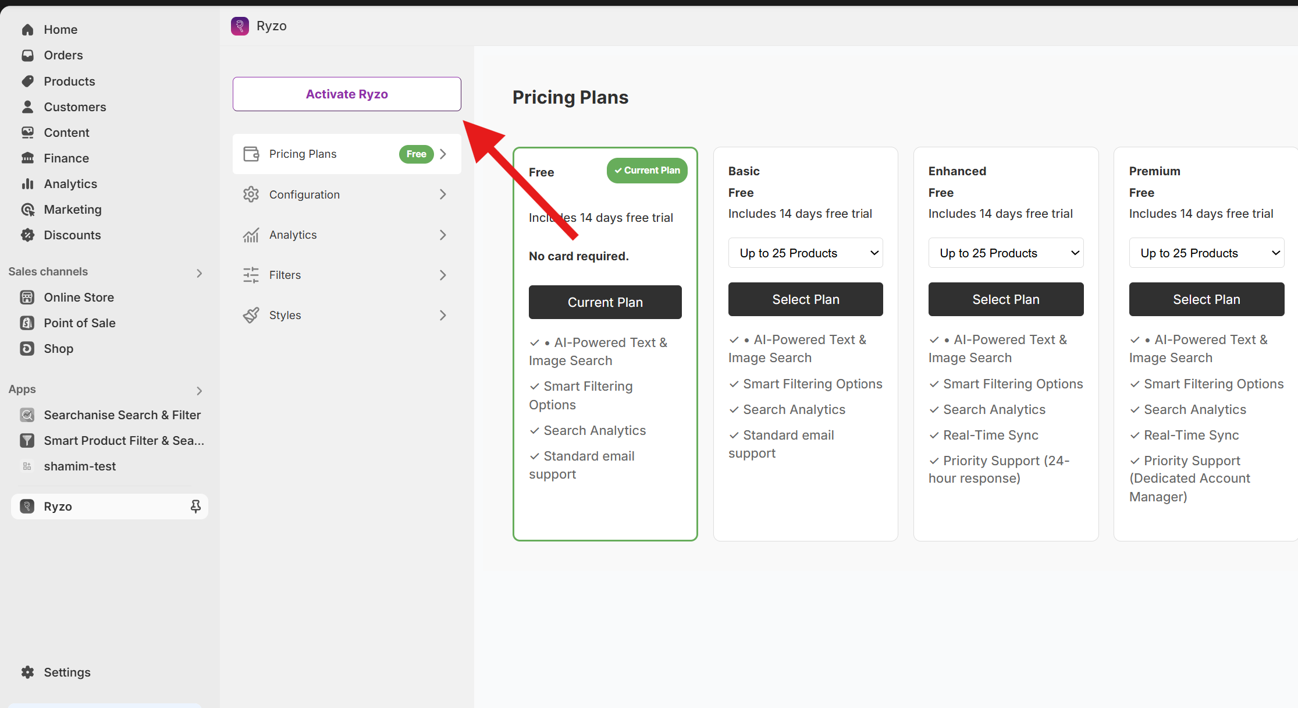Navigate to Orders in sidebar
Image resolution: width=1298 pixels, height=708 pixels.
pos(63,55)
